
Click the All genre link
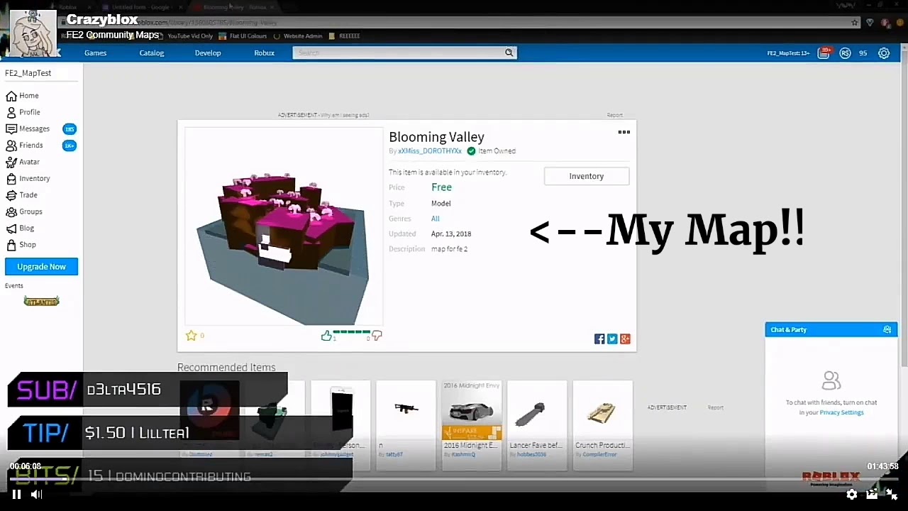[436, 219]
